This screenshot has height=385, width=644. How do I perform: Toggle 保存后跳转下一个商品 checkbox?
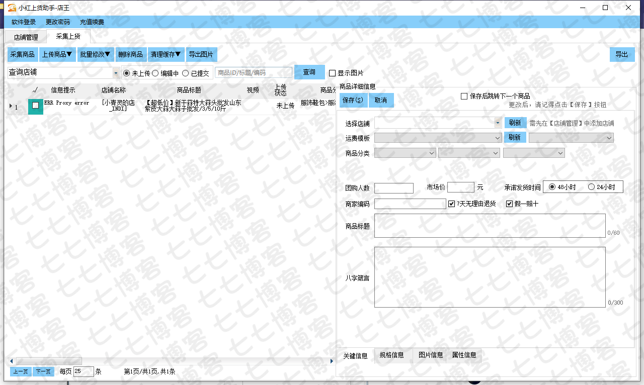click(464, 96)
